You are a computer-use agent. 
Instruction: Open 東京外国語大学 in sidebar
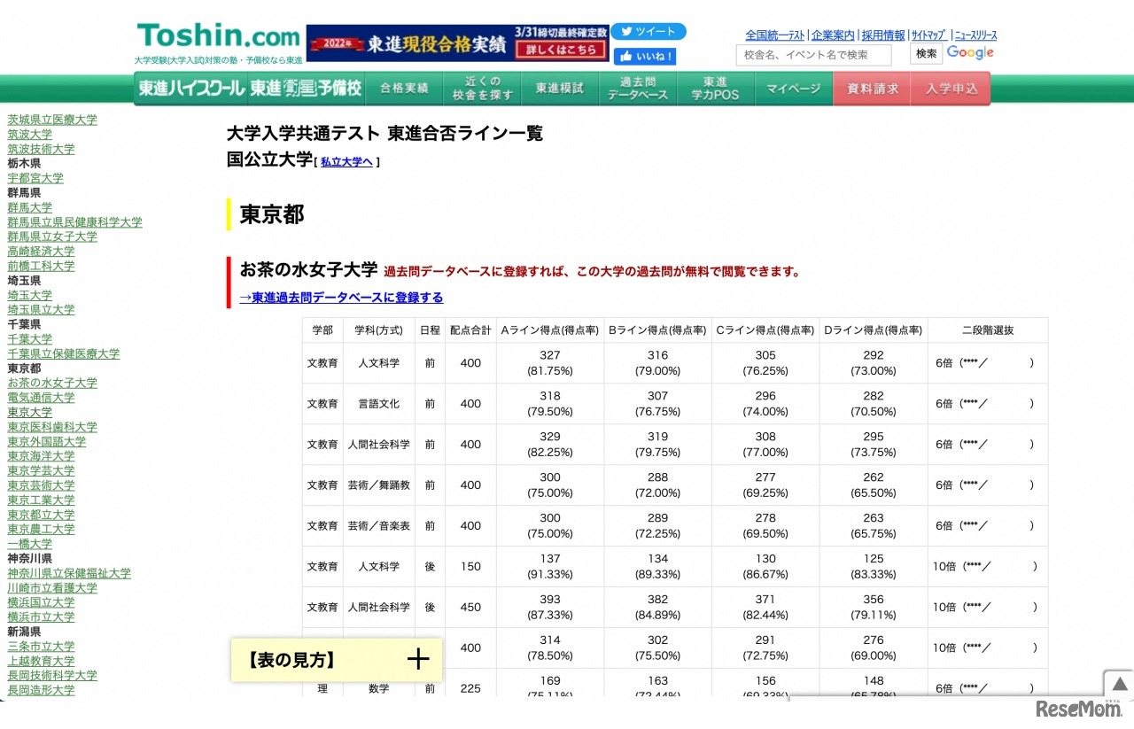point(47,441)
